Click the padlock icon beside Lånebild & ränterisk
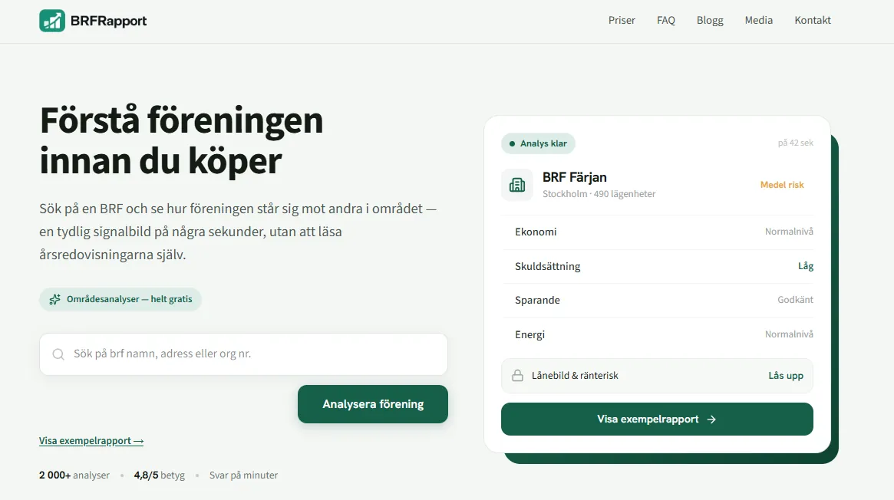Screen dimensions: 894x500 (517, 376)
